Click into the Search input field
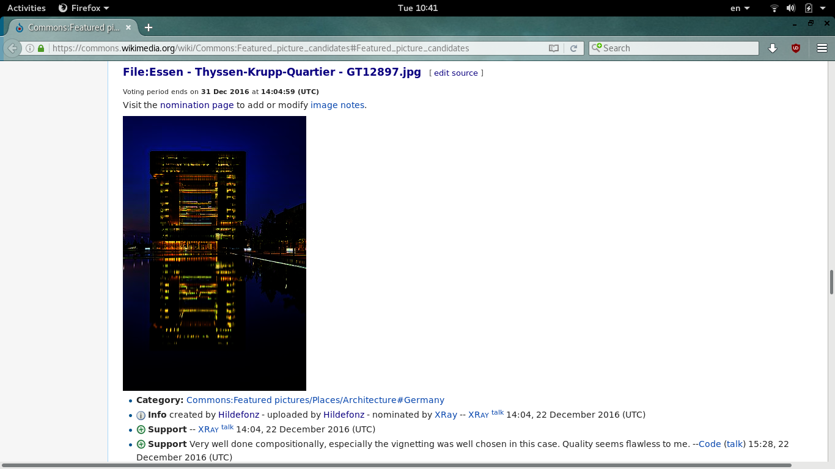Screen dimensions: 835x469 click(674, 48)
